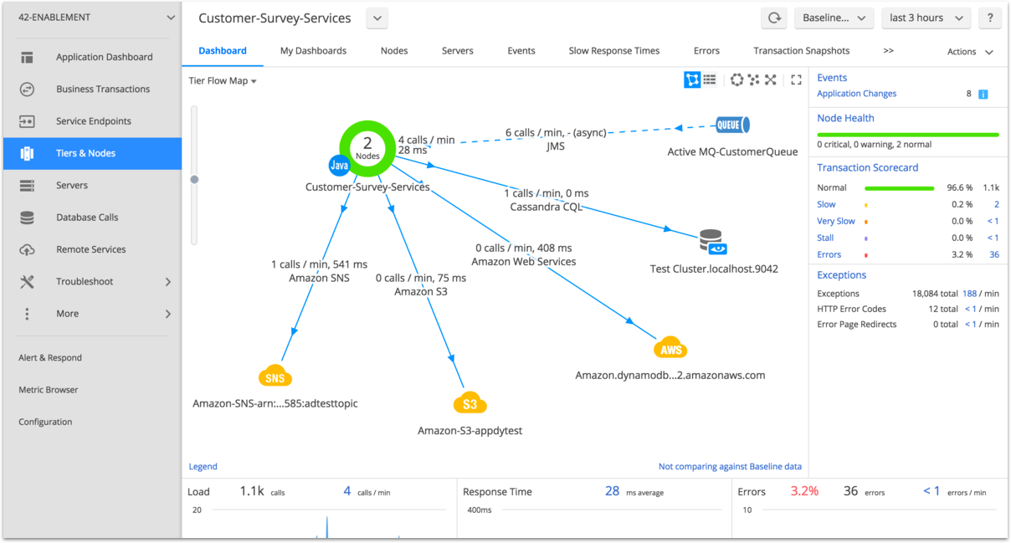Click the Business Transactions sidebar icon
Viewport: 1011px width, 543px height.
(x=27, y=90)
